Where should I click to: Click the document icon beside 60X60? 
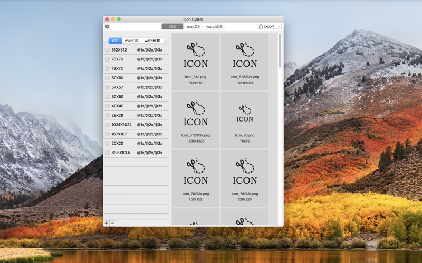coord(108,78)
